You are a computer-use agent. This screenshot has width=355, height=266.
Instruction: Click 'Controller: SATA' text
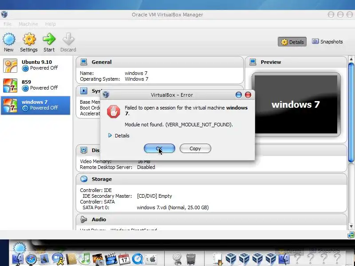97,202
